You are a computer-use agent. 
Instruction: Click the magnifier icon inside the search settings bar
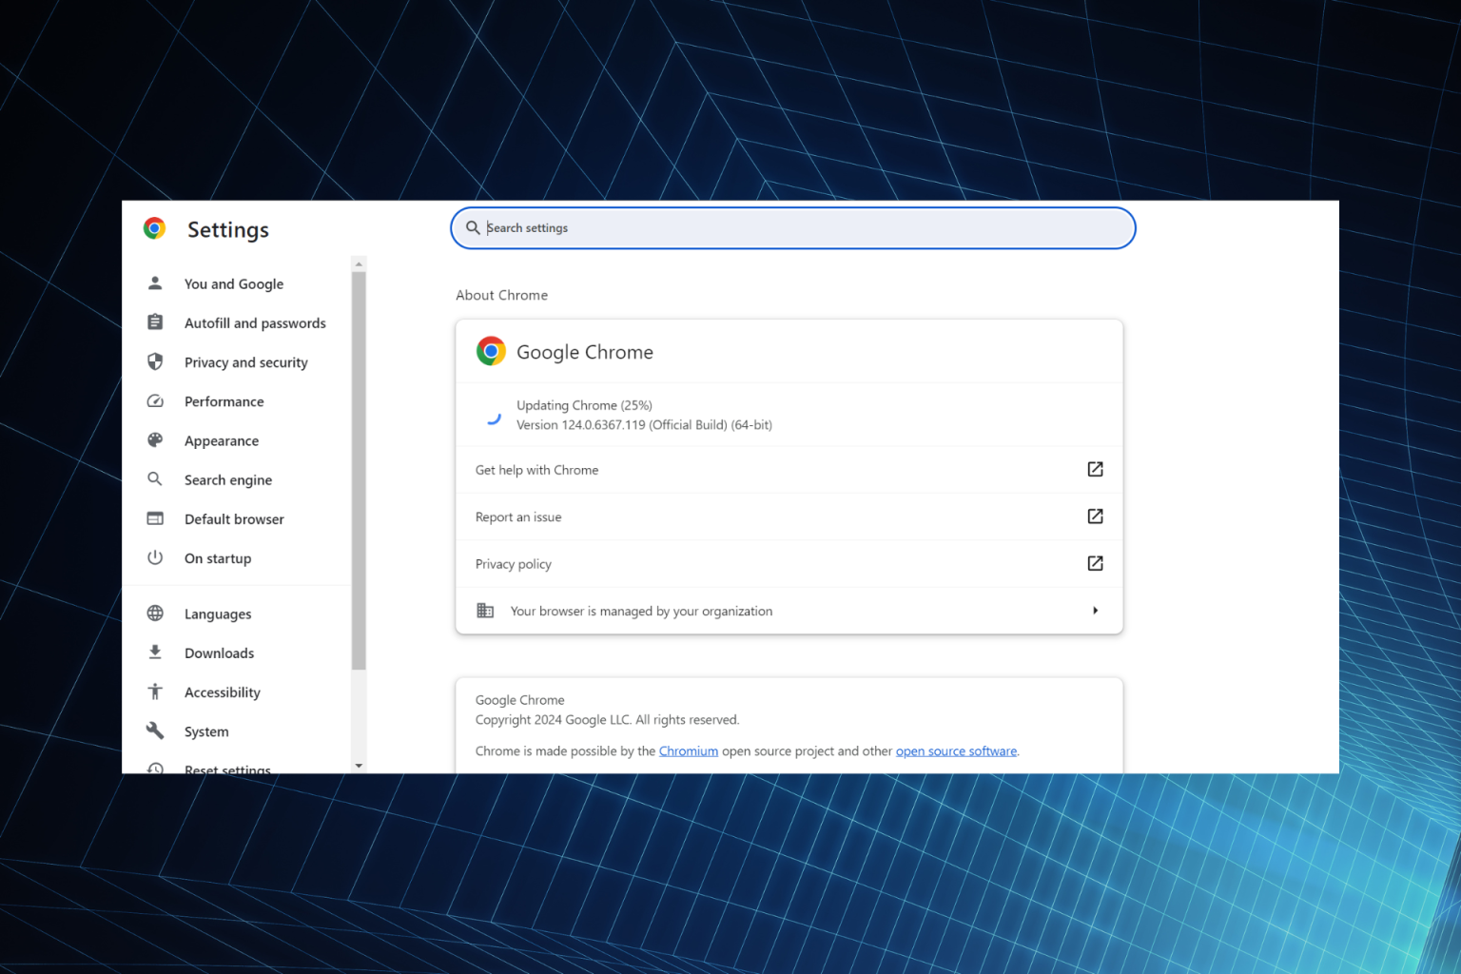point(473,228)
